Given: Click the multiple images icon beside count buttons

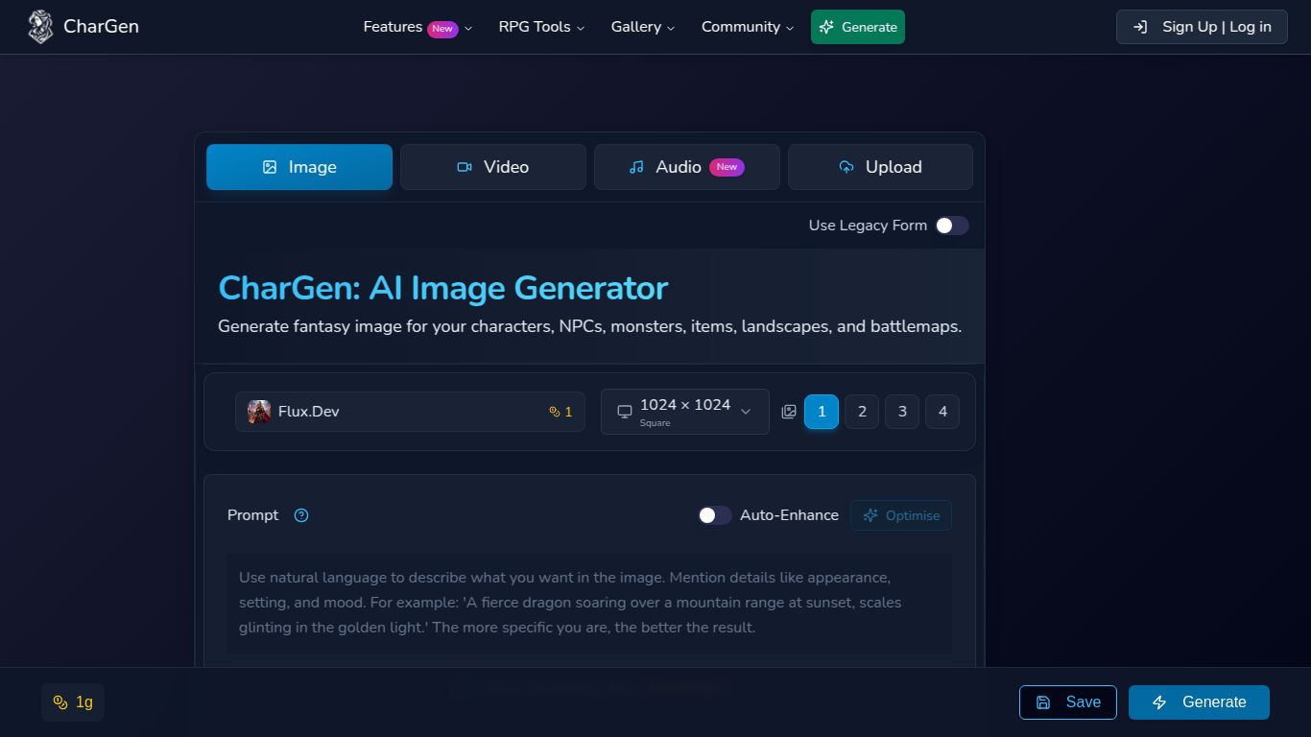Looking at the screenshot, I should pyautogui.click(x=789, y=411).
